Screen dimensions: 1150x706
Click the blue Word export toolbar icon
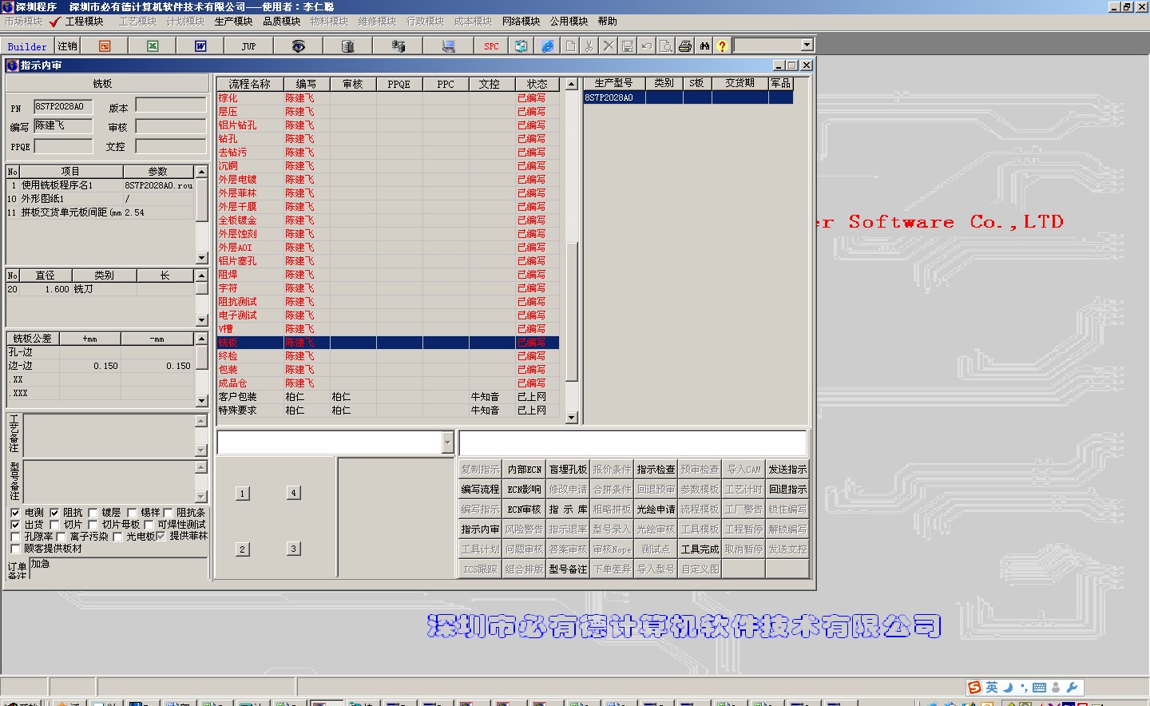click(200, 46)
